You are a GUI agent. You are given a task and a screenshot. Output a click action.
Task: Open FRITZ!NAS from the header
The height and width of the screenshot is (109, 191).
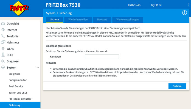pos(134,5)
